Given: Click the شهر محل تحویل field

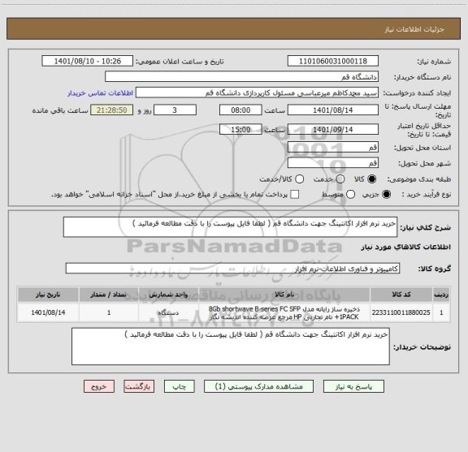Looking at the screenshot, I should coord(333,163).
